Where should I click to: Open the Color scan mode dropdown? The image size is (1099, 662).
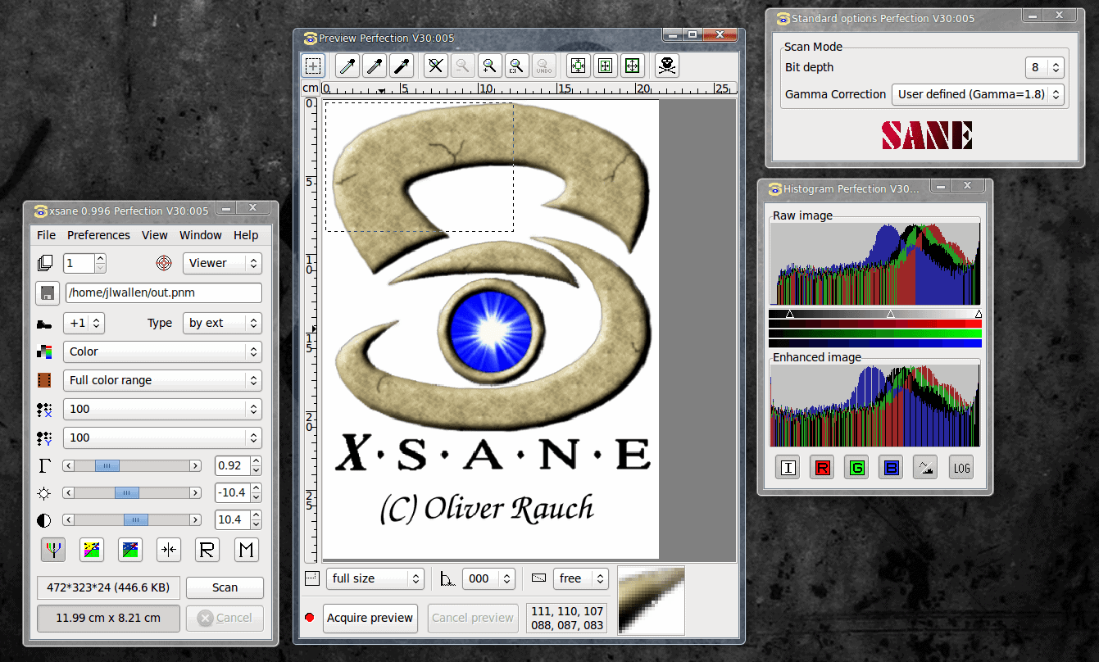tap(162, 351)
